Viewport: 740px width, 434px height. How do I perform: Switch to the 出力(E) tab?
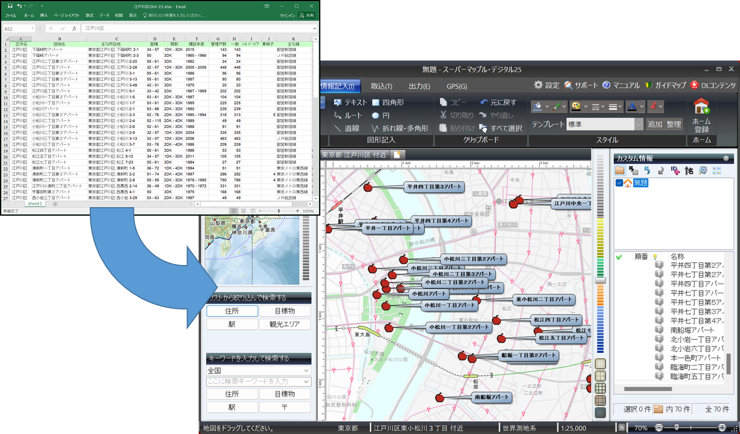pyautogui.click(x=420, y=86)
